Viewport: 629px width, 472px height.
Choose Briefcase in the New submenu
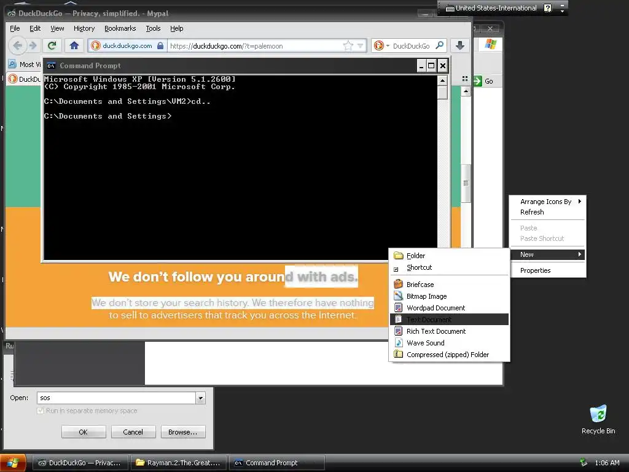point(449,285)
